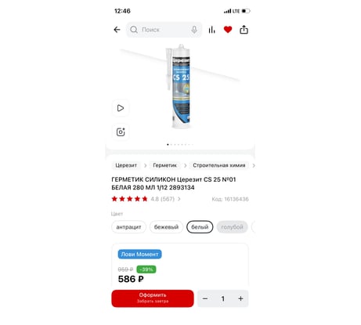Screen dimensions: 361x325
Task: Open the product comparison bar chart icon
Action: [x=211, y=30]
